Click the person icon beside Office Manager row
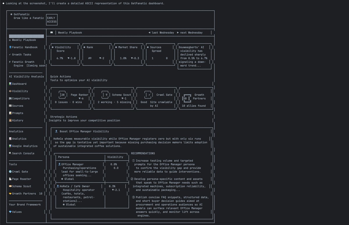This screenshot has height=225, width=349. (60, 164)
